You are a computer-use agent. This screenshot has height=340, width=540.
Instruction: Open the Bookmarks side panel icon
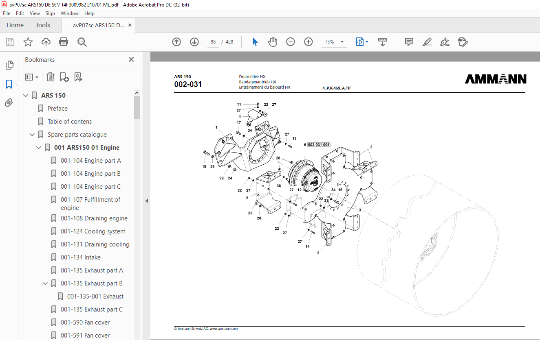(9, 84)
